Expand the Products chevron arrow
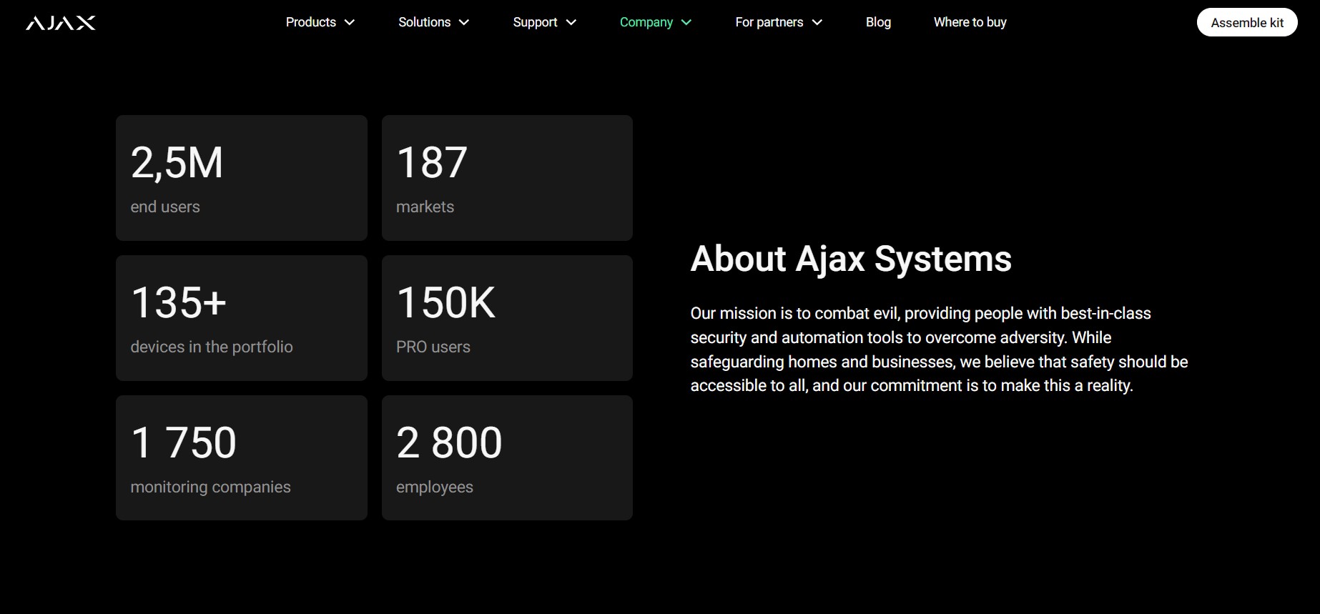 point(350,23)
